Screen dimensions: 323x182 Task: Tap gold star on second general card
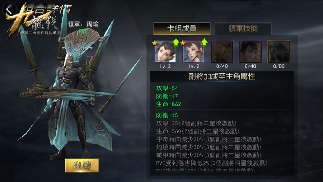point(183,43)
